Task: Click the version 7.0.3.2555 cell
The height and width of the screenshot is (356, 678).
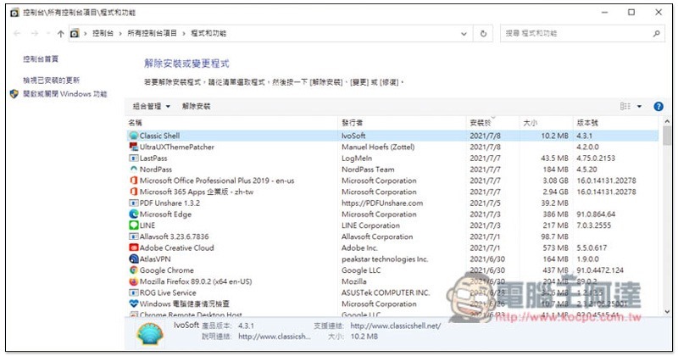Action: tap(594, 225)
